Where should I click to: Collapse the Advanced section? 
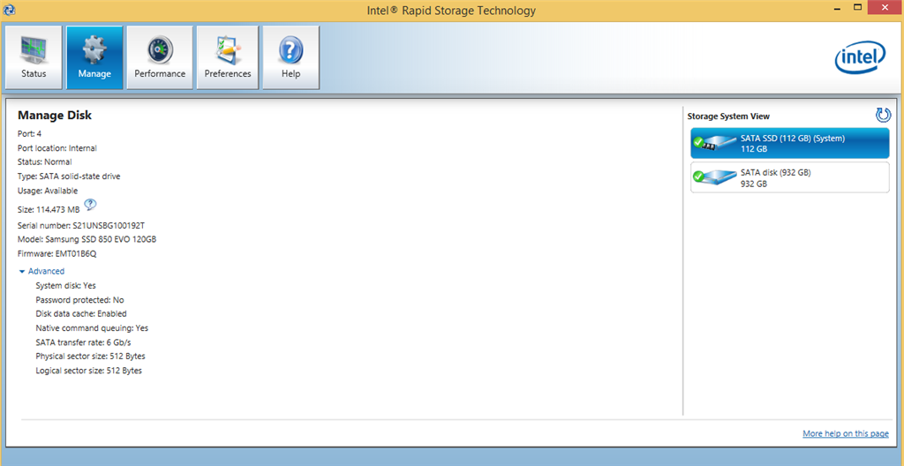click(x=41, y=271)
